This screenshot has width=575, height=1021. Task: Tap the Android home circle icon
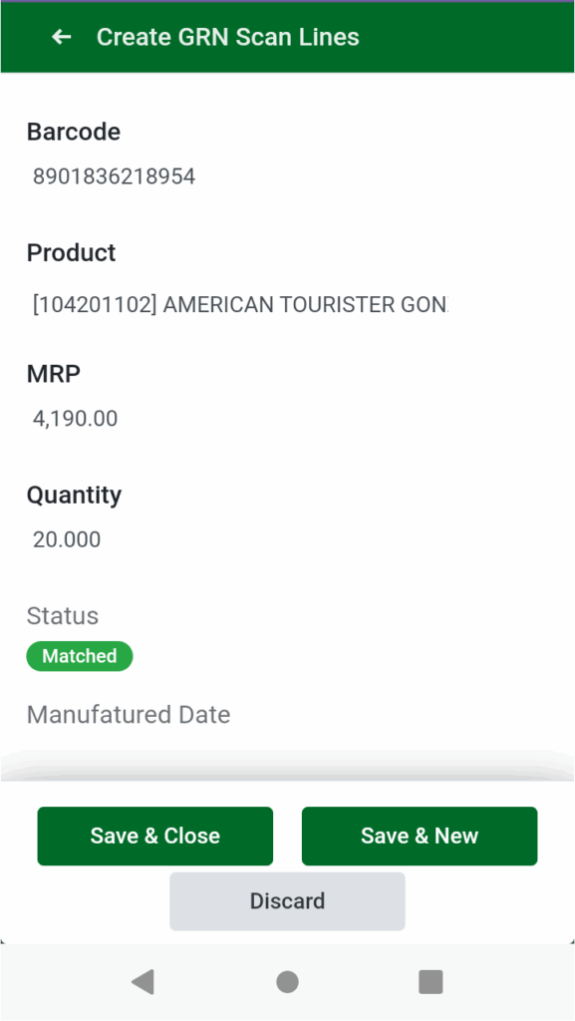[287, 982]
